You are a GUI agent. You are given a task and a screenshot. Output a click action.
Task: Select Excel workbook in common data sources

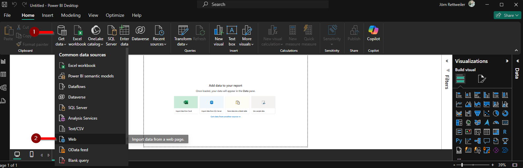pyautogui.click(x=90, y=66)
